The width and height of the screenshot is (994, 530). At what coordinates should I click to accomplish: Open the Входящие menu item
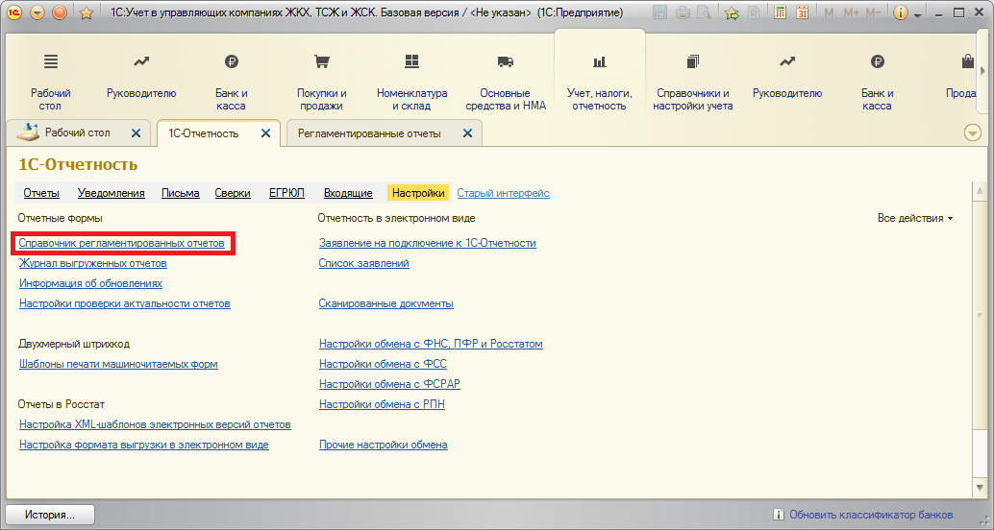[x=348, y=193]
